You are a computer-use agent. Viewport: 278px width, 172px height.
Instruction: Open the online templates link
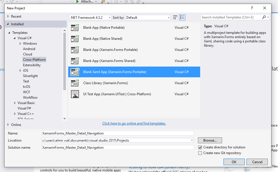tap(134, 123)
